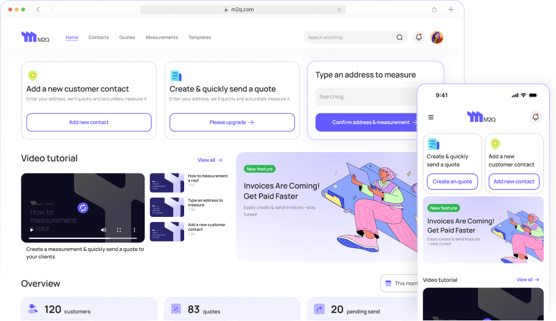Screen dimensions: 556x321
Task: Open the mobile hamburger menu
Action: click(x=431, y=117)
